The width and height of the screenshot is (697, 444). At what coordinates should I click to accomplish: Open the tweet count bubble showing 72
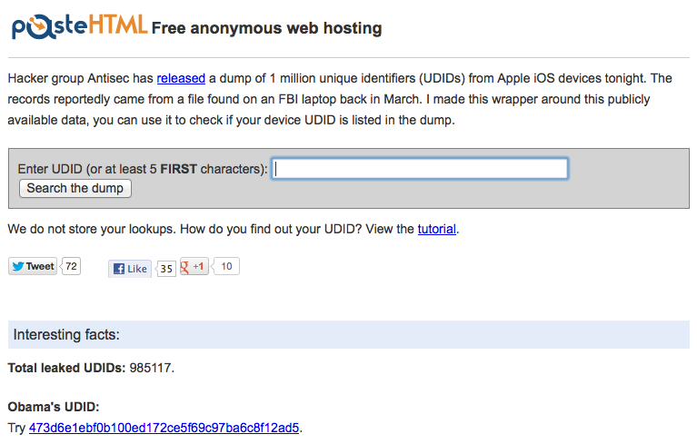71,266
